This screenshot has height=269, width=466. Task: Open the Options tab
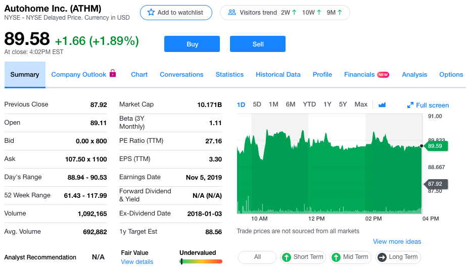pos(451,75)
